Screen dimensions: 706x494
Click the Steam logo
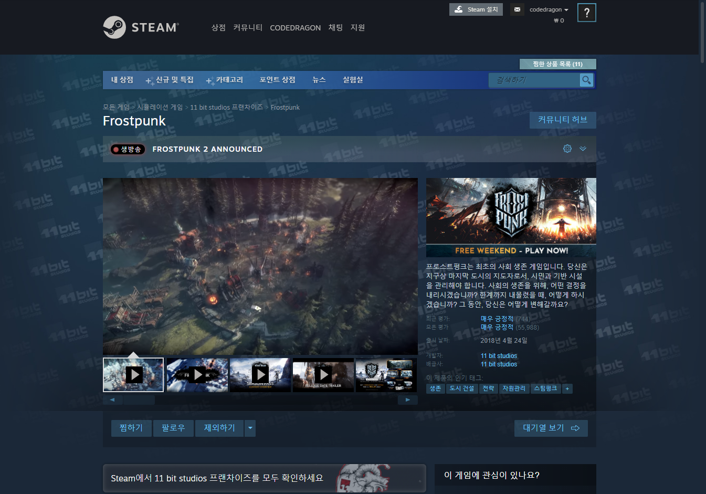(x=141, y=27)
